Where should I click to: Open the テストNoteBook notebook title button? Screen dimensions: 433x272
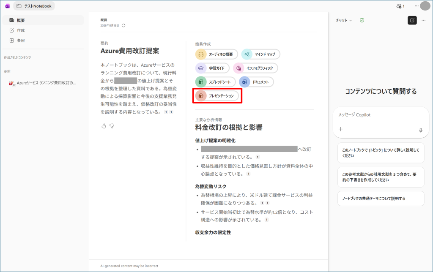pos(34,6)
